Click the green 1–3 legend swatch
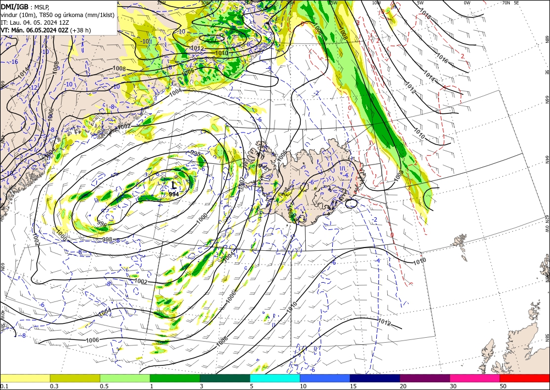The width and height of the screenshot is (550, 390). click(175, 378)
